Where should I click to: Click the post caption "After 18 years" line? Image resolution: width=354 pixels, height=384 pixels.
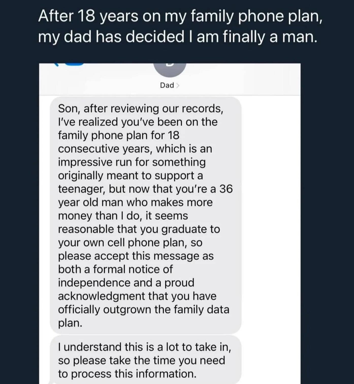tap(180, 16)
